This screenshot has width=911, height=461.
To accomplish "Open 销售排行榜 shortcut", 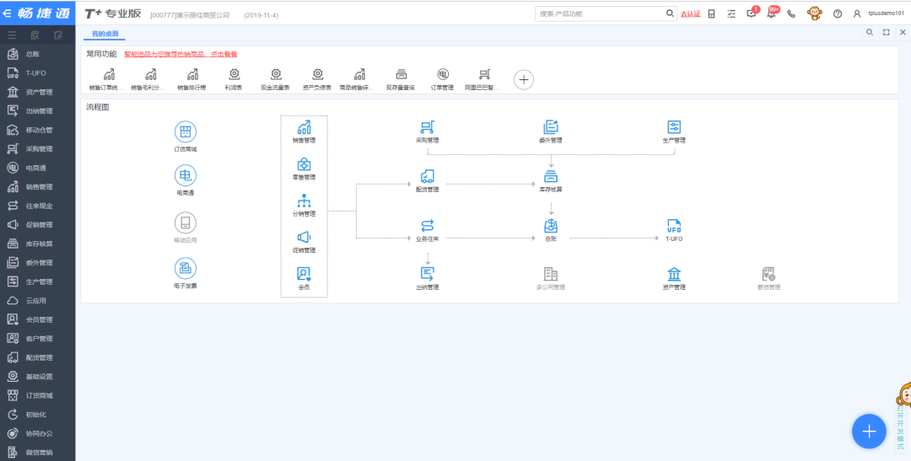I will click(191, 79).
